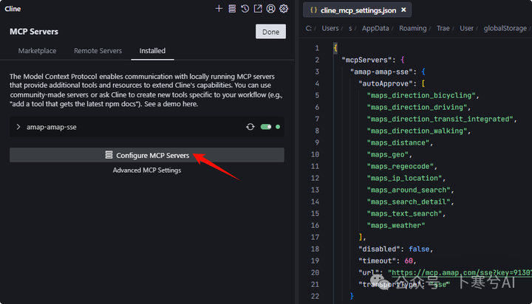Screen dimensions: 532x304
Task: Select the globalStorage breadcrumb segment
Action: tap(505, 29)
